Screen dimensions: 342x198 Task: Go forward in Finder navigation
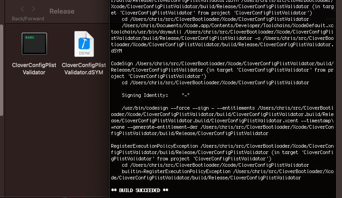pyautogui.click(x=33, y=9)
